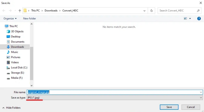Viewport: 204px width, 112px height.
Task: Open the Save as type dropdown
Action: point(115,98)
